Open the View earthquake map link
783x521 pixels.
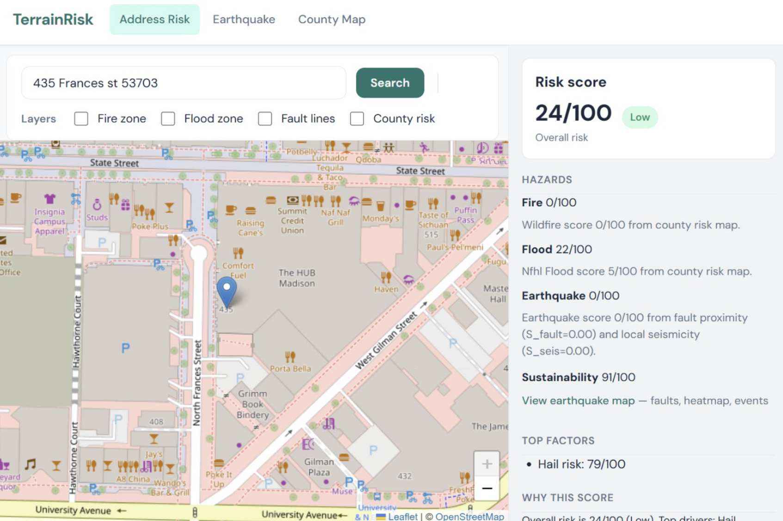click(578, 400)
